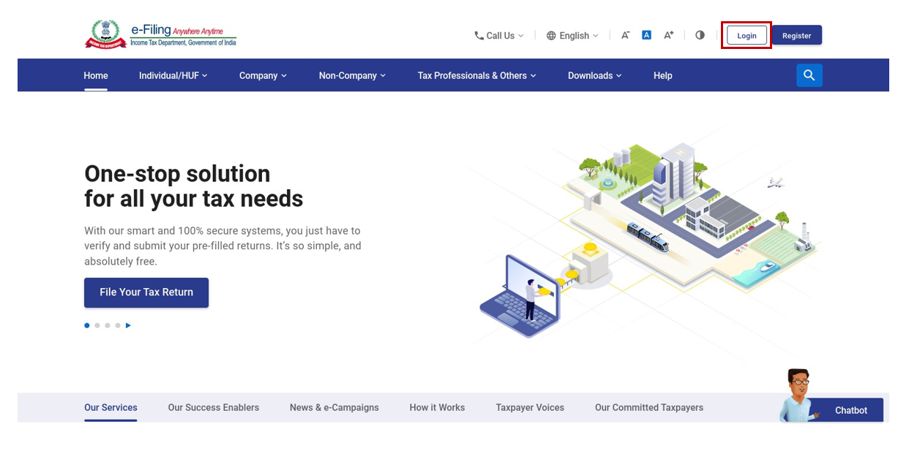Select the default font size icon
This screenshot has width=909, height=459.
point(646,35)
